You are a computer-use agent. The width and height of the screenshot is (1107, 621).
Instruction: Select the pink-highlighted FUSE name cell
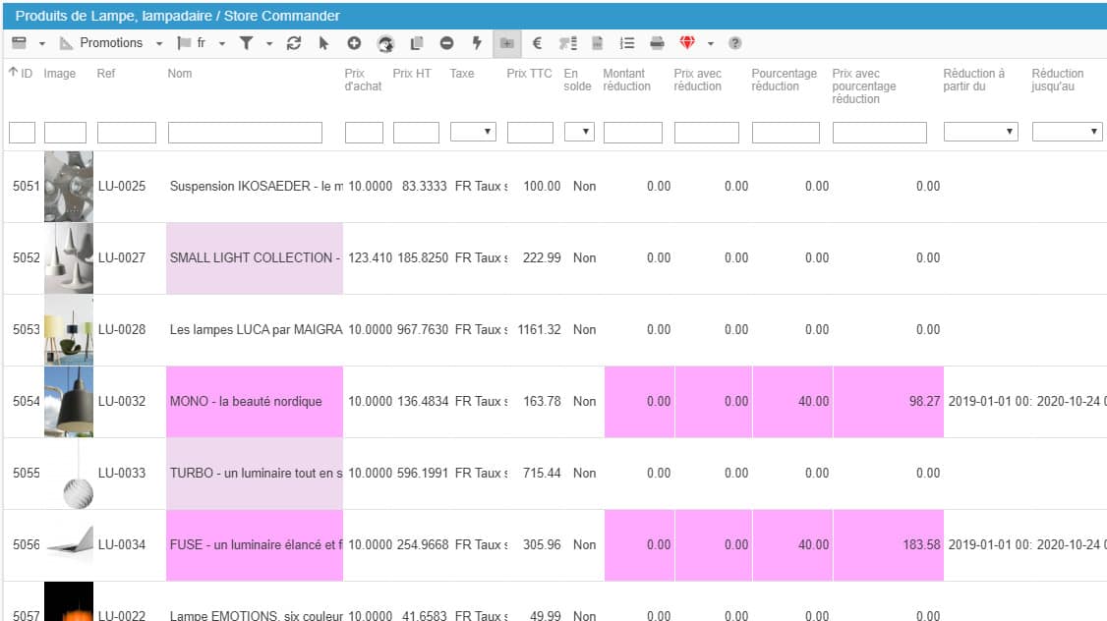(x=255, y=544)
